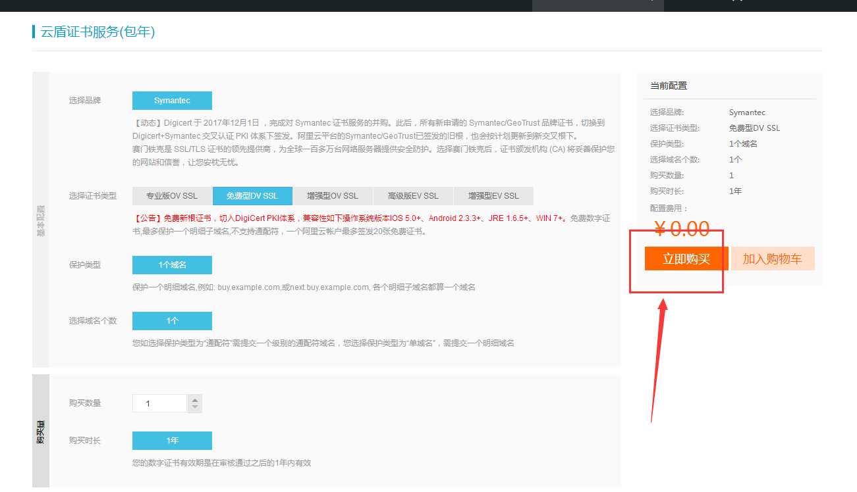Click the 当前配置 panel heading
Screen dimensions: 857x492
click(669, 86)
